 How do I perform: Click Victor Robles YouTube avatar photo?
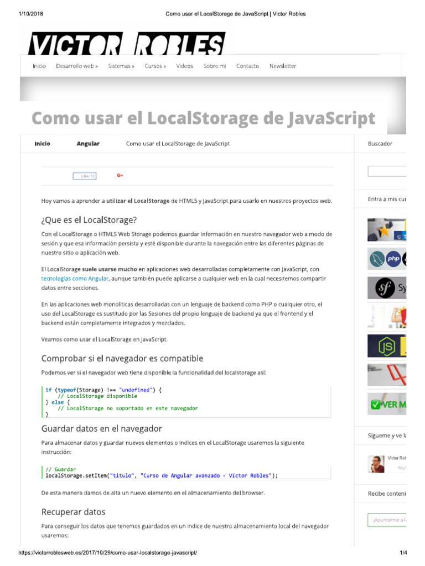click(x=376, y=464)
